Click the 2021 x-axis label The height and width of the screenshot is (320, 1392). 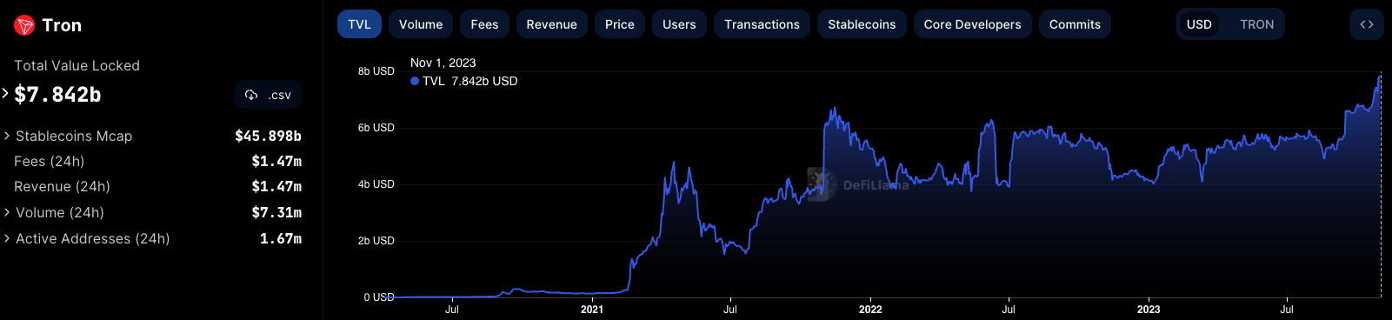[592, 309]
